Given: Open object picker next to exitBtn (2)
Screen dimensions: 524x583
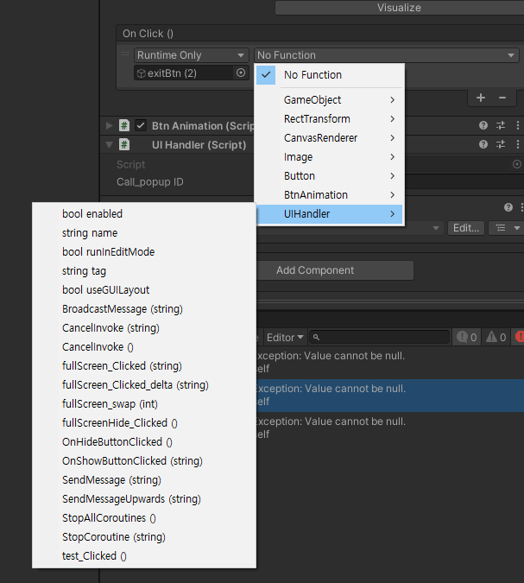Looking at the screenshot, I should pyautogui.click(x=241, y=73).
